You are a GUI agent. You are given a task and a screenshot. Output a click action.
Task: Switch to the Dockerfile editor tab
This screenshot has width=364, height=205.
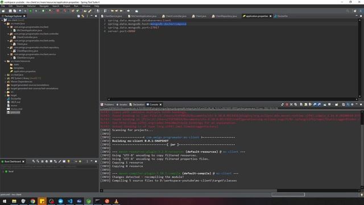281,16
